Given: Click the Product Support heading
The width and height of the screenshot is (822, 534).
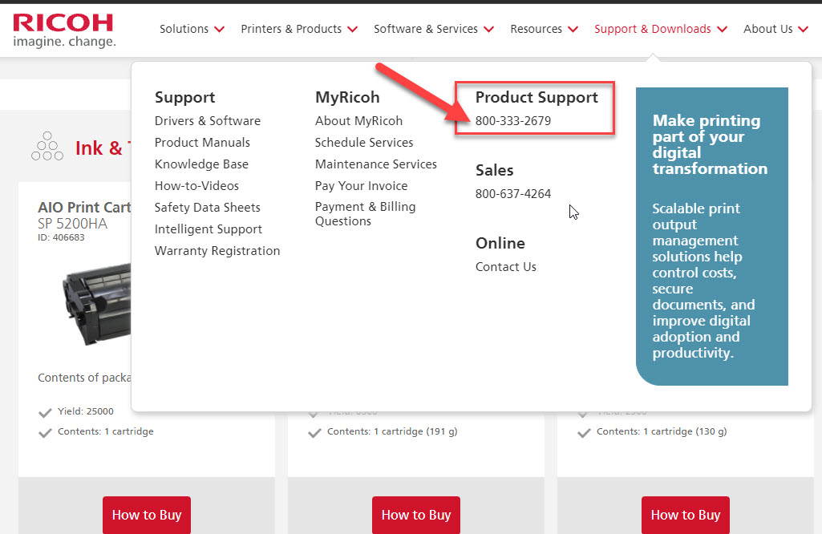Looking at the screenshot, I should click(x=537, y=98).
